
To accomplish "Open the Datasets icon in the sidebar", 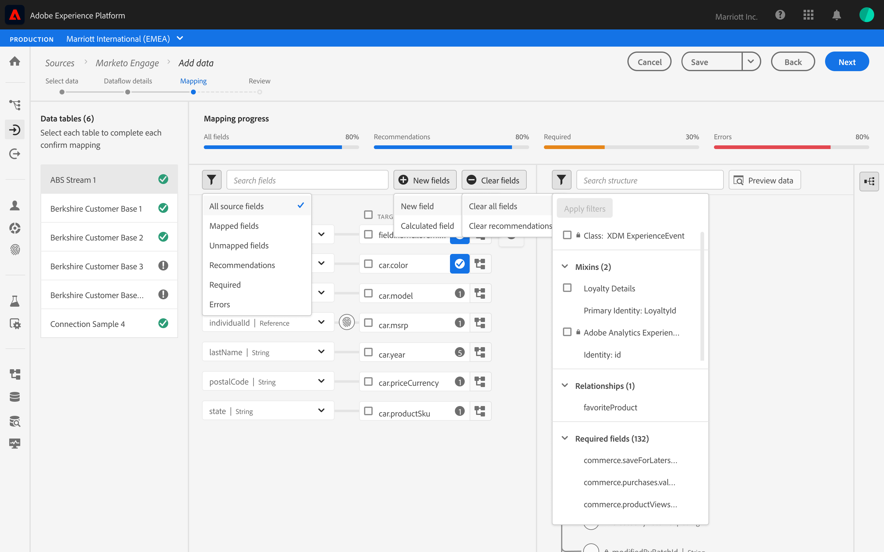I will pos(15,397).
